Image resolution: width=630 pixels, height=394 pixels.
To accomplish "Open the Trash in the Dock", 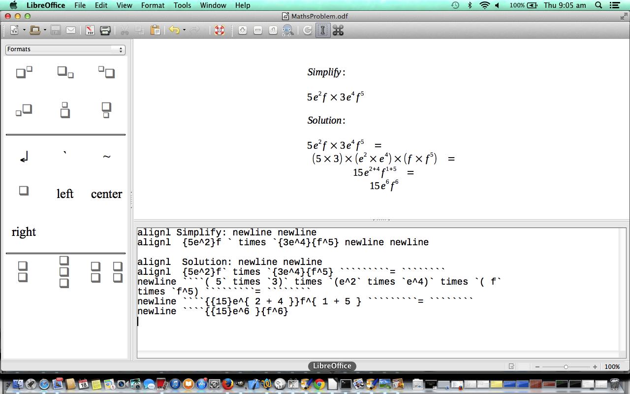I will 614,384.
